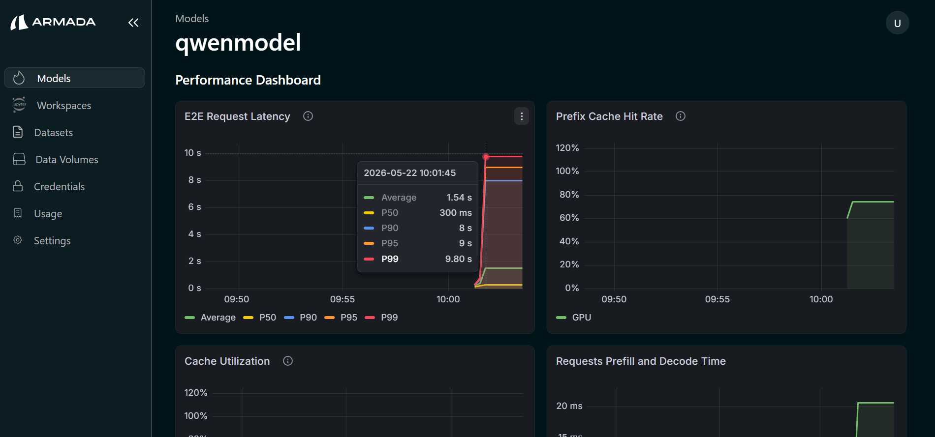The width and height of the screenshot is (935, 437).
Task: Click the Datasets document icon
Action: click(18, 132)
